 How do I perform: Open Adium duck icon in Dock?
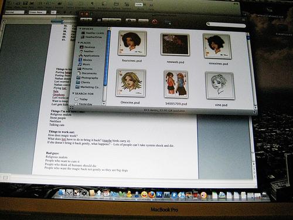point(129,194)
